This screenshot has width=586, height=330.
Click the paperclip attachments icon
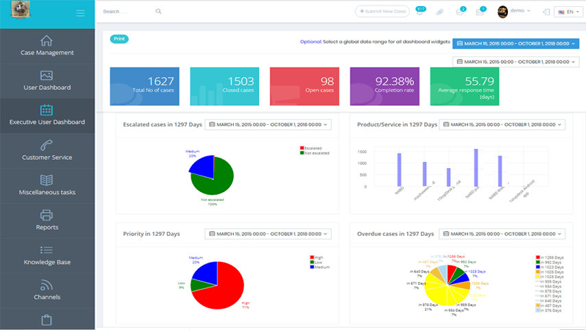(440, 12)
